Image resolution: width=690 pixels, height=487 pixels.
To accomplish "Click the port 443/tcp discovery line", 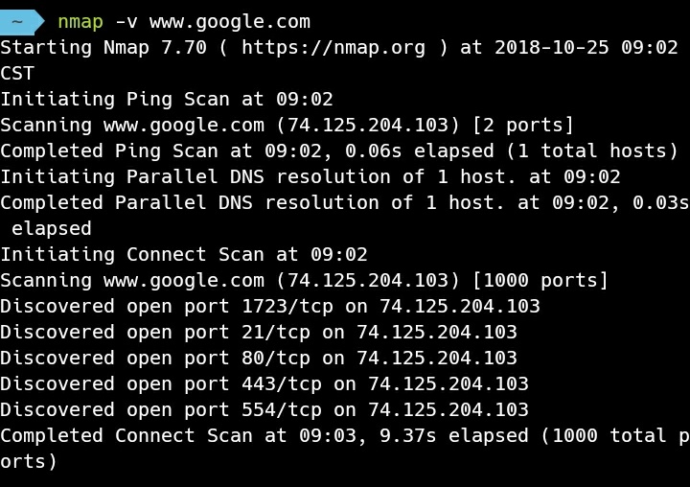I will point(264,384).
